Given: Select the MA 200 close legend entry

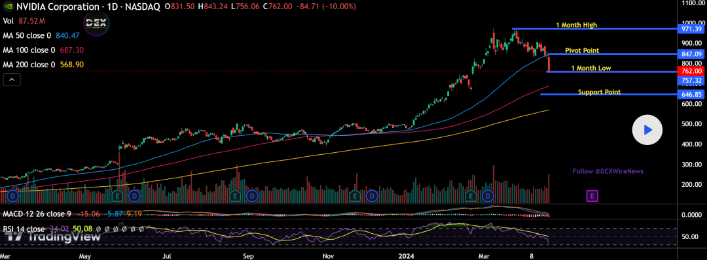Looking at the screenshot, I should click(43, 65).
